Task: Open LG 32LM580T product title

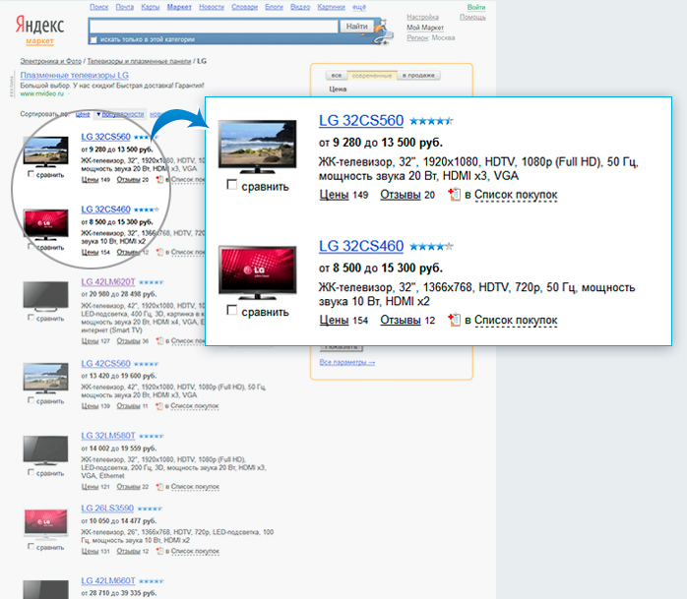Action: (108, 436)
